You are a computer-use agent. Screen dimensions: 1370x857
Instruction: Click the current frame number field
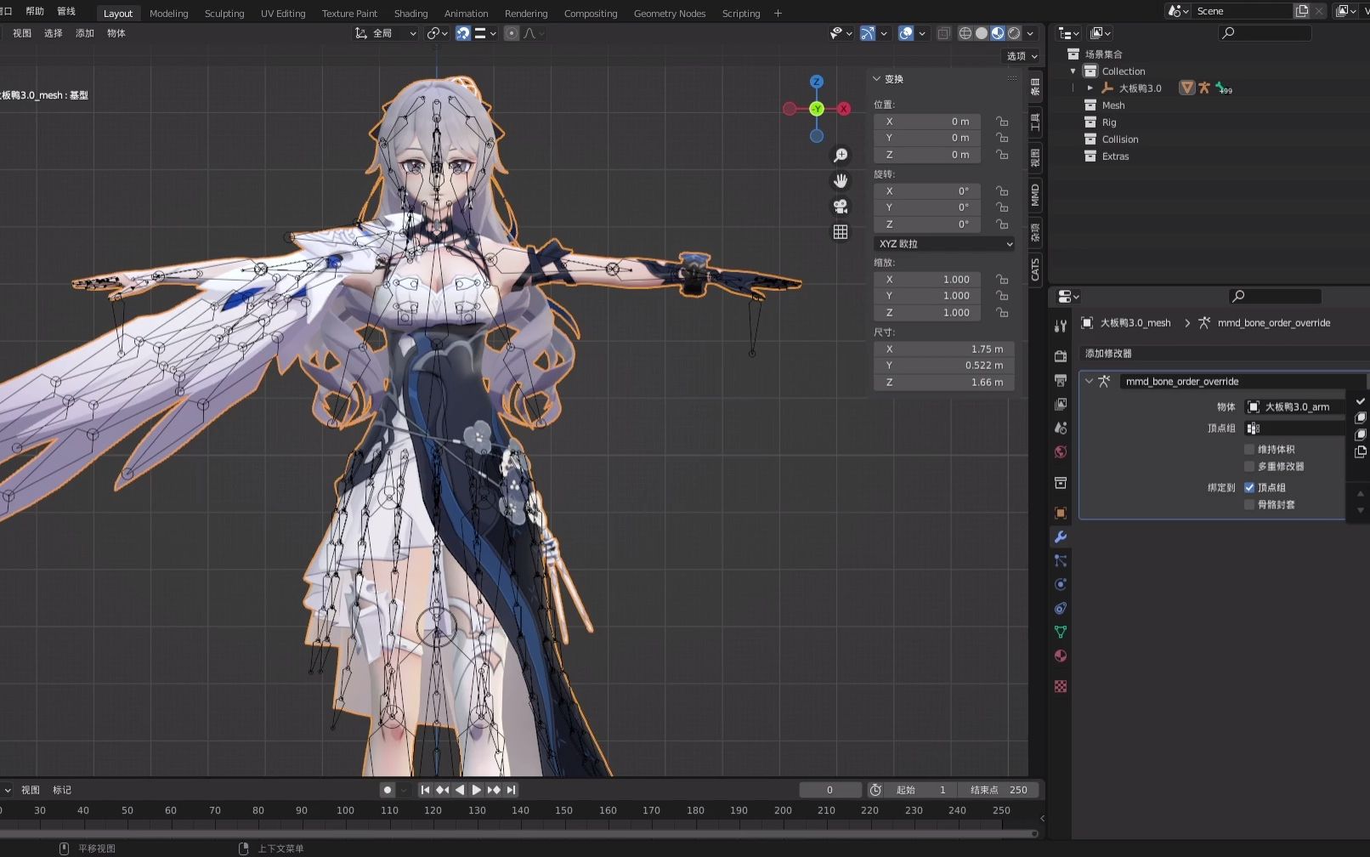pos(829,790)
